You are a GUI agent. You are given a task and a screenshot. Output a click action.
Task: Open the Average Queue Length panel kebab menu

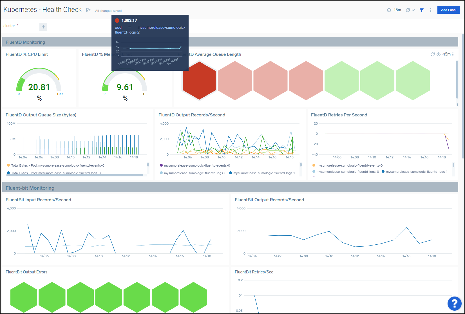pyautogui.click(x=453, y=54)
